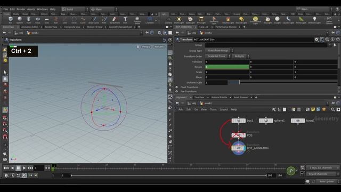The image size is (341, 192).
Task: Click the search icon in the parameter header
Action: (x=327, y=39)
